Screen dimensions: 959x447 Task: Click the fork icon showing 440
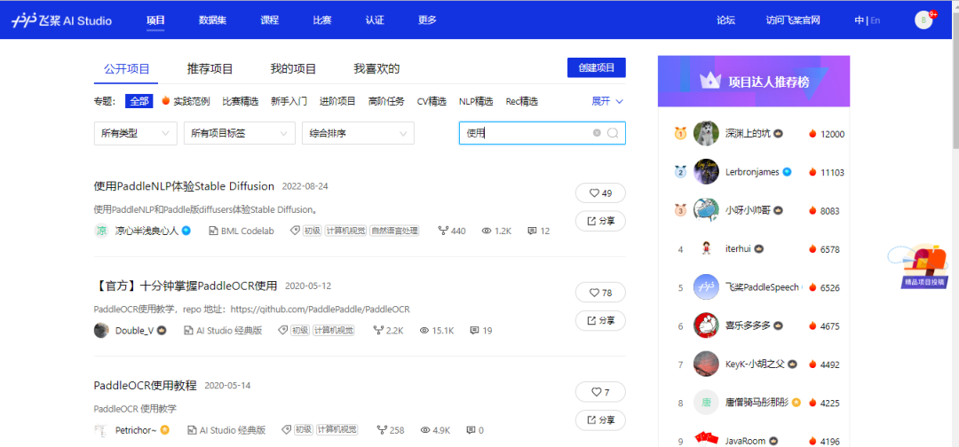[443, 231]
